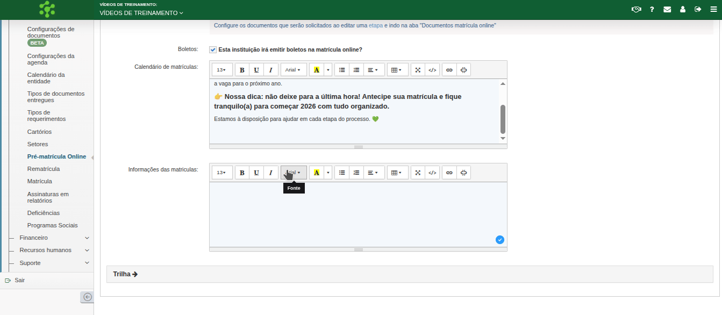Open table dropdown in Informações das matrículas editor
The image size is (722, 315).
(x=397, y=173)
